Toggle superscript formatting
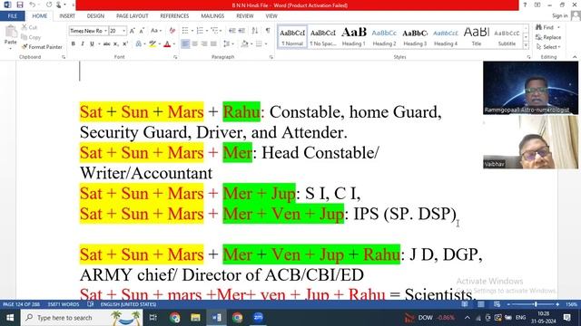581x326 pixels. click(125, 44)
